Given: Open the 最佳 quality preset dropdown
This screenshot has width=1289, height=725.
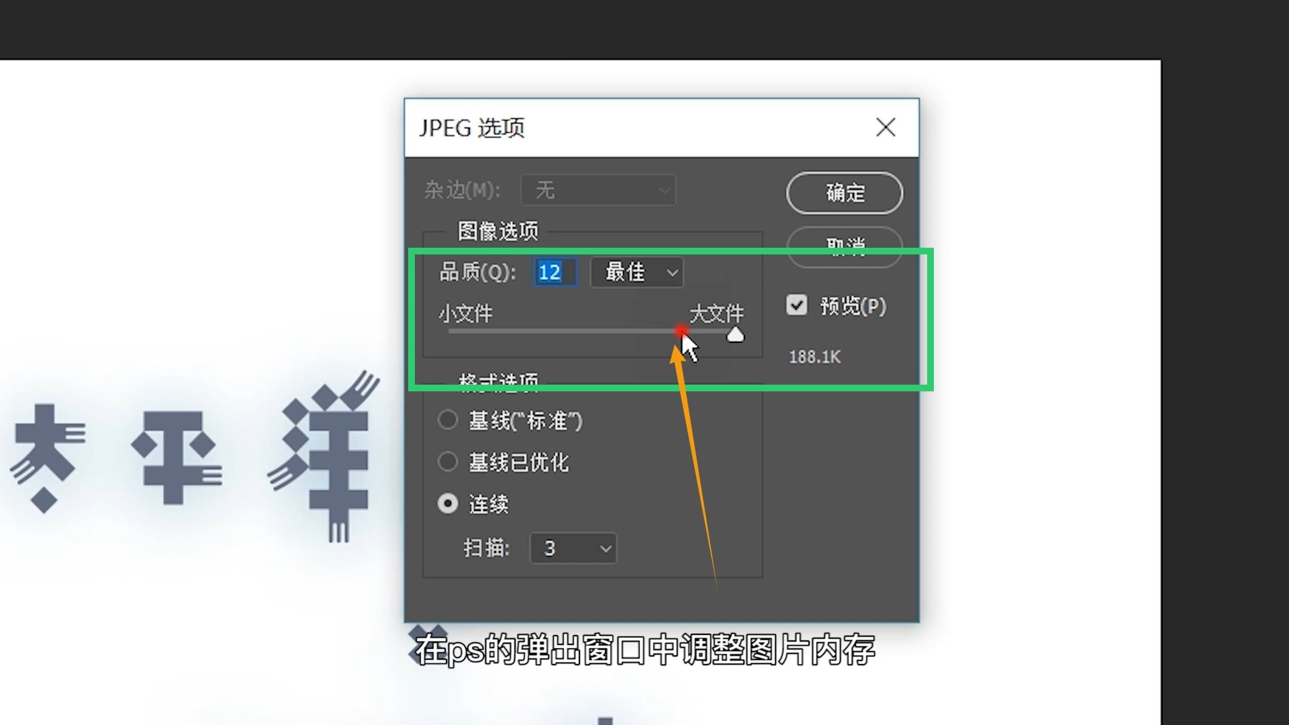Looking at the screenshot, I should tap(636, 272).
